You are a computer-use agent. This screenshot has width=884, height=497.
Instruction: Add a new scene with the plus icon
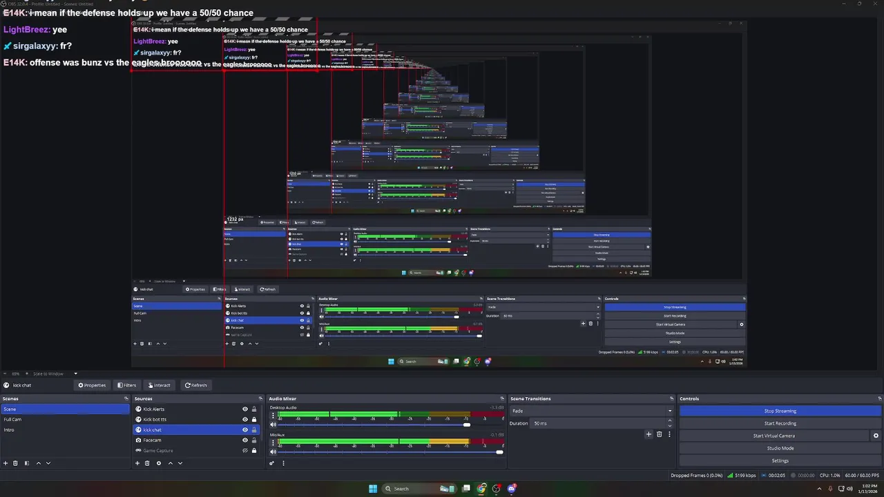(x=6, y=463)
